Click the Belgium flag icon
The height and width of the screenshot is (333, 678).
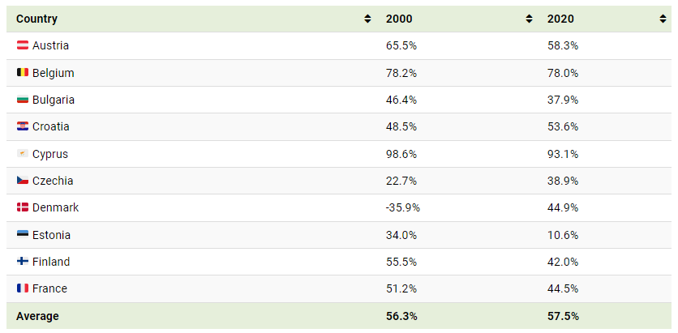pos(23,73)
